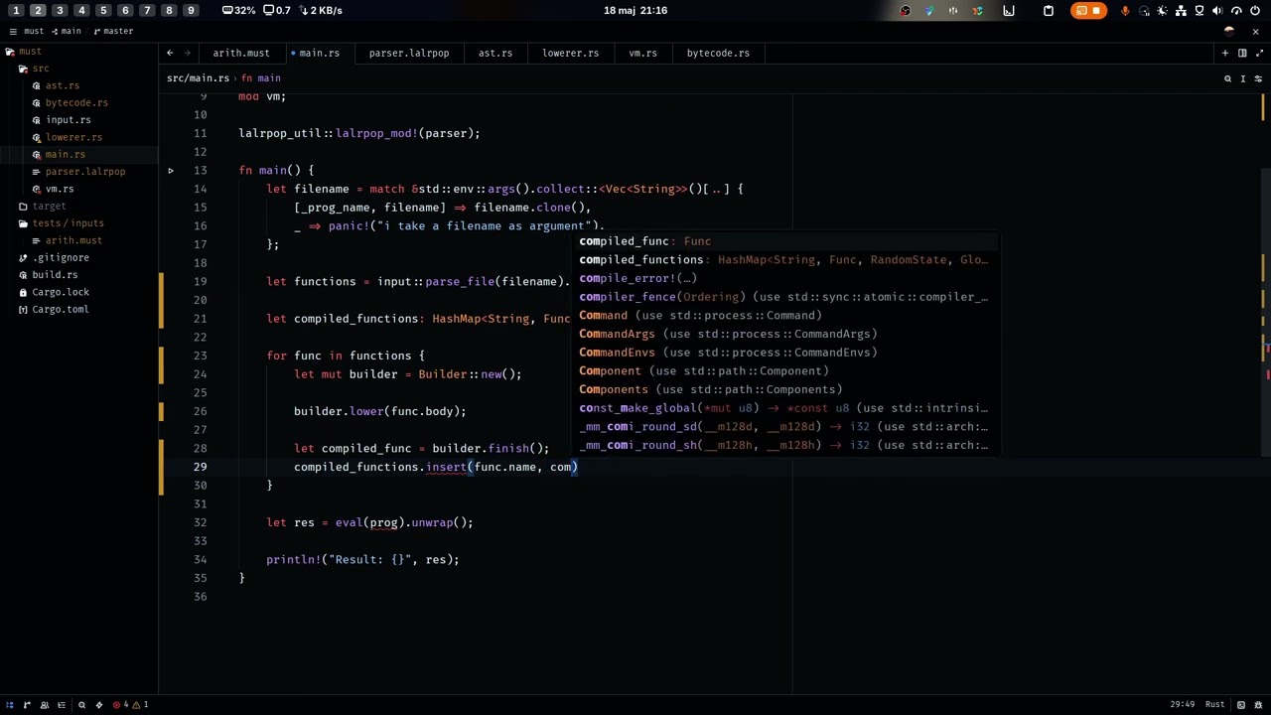Split the editor pane
Image resolution: width=1271 pixels, height=715 pixels.
click(x=1242, y=53)
